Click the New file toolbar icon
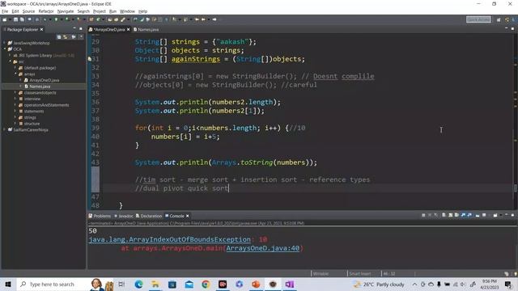Image resolution: width=518 pixels, height=291 pixels. point(5,19)
